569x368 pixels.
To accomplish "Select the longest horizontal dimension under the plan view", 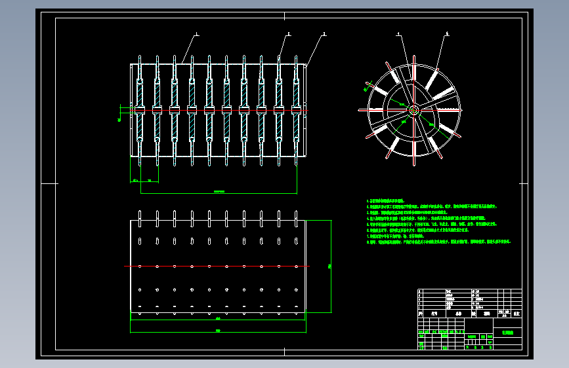I will coord(218,331).
